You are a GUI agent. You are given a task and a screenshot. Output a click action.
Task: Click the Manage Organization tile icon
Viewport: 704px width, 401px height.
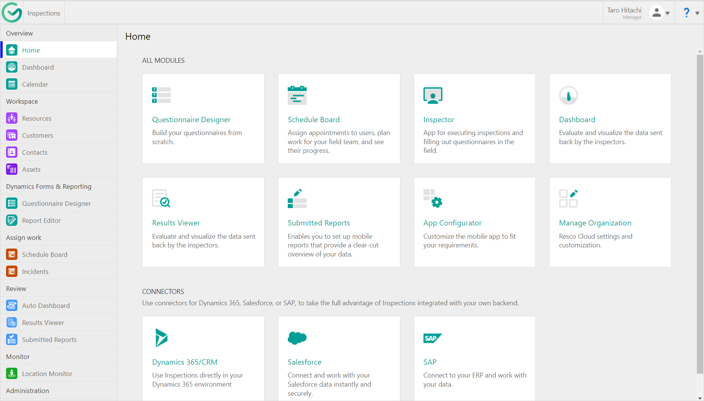pyautogui.click(x=568, y=199)
